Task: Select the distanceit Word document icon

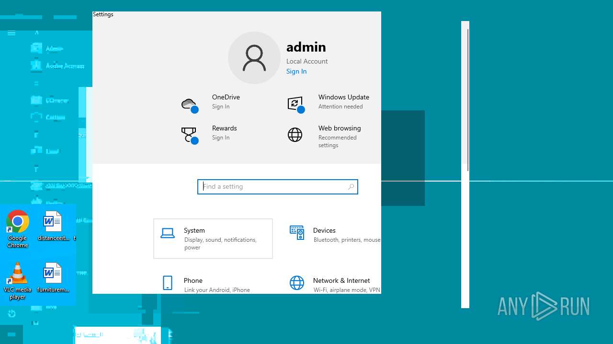Action: [53, 226]
